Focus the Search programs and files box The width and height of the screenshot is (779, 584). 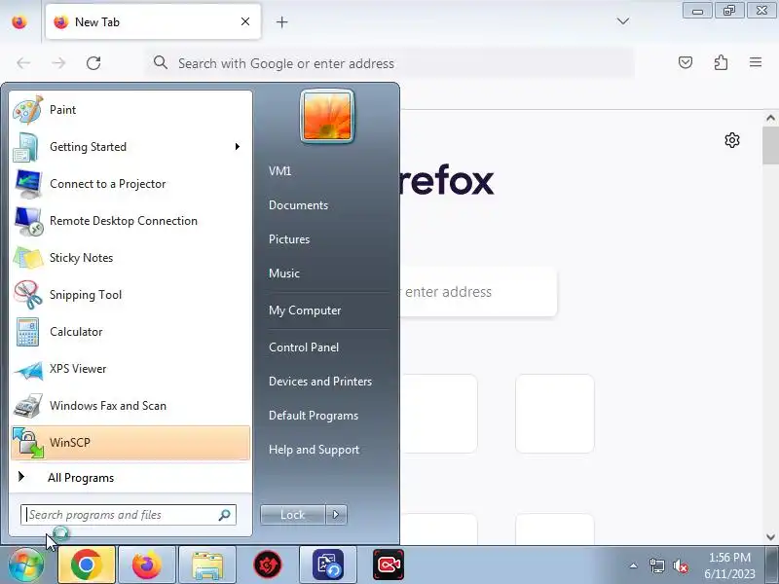click(129, 515)
